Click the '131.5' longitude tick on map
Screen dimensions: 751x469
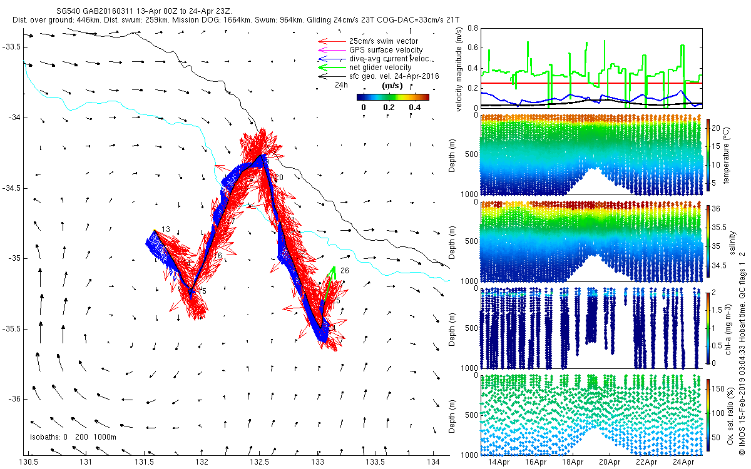[x=145, y=462]
